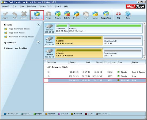
Task: Select the D: row in partition list
Action: [x=95, y=76]
